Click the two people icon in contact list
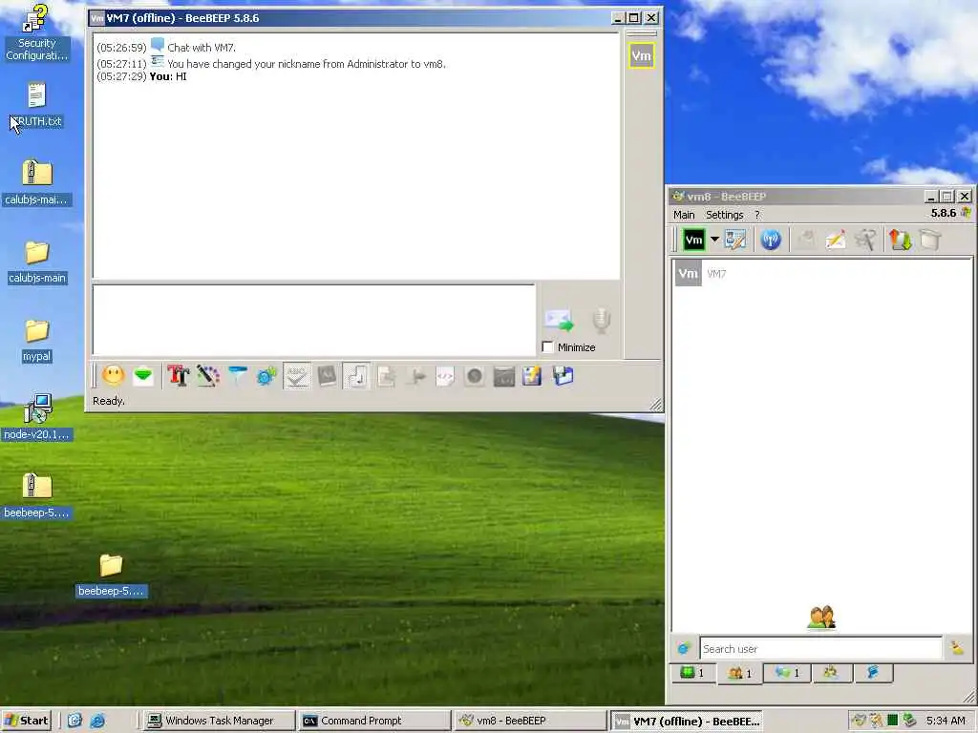The width and height of the screenshot is (978, 733). (821, 618)
